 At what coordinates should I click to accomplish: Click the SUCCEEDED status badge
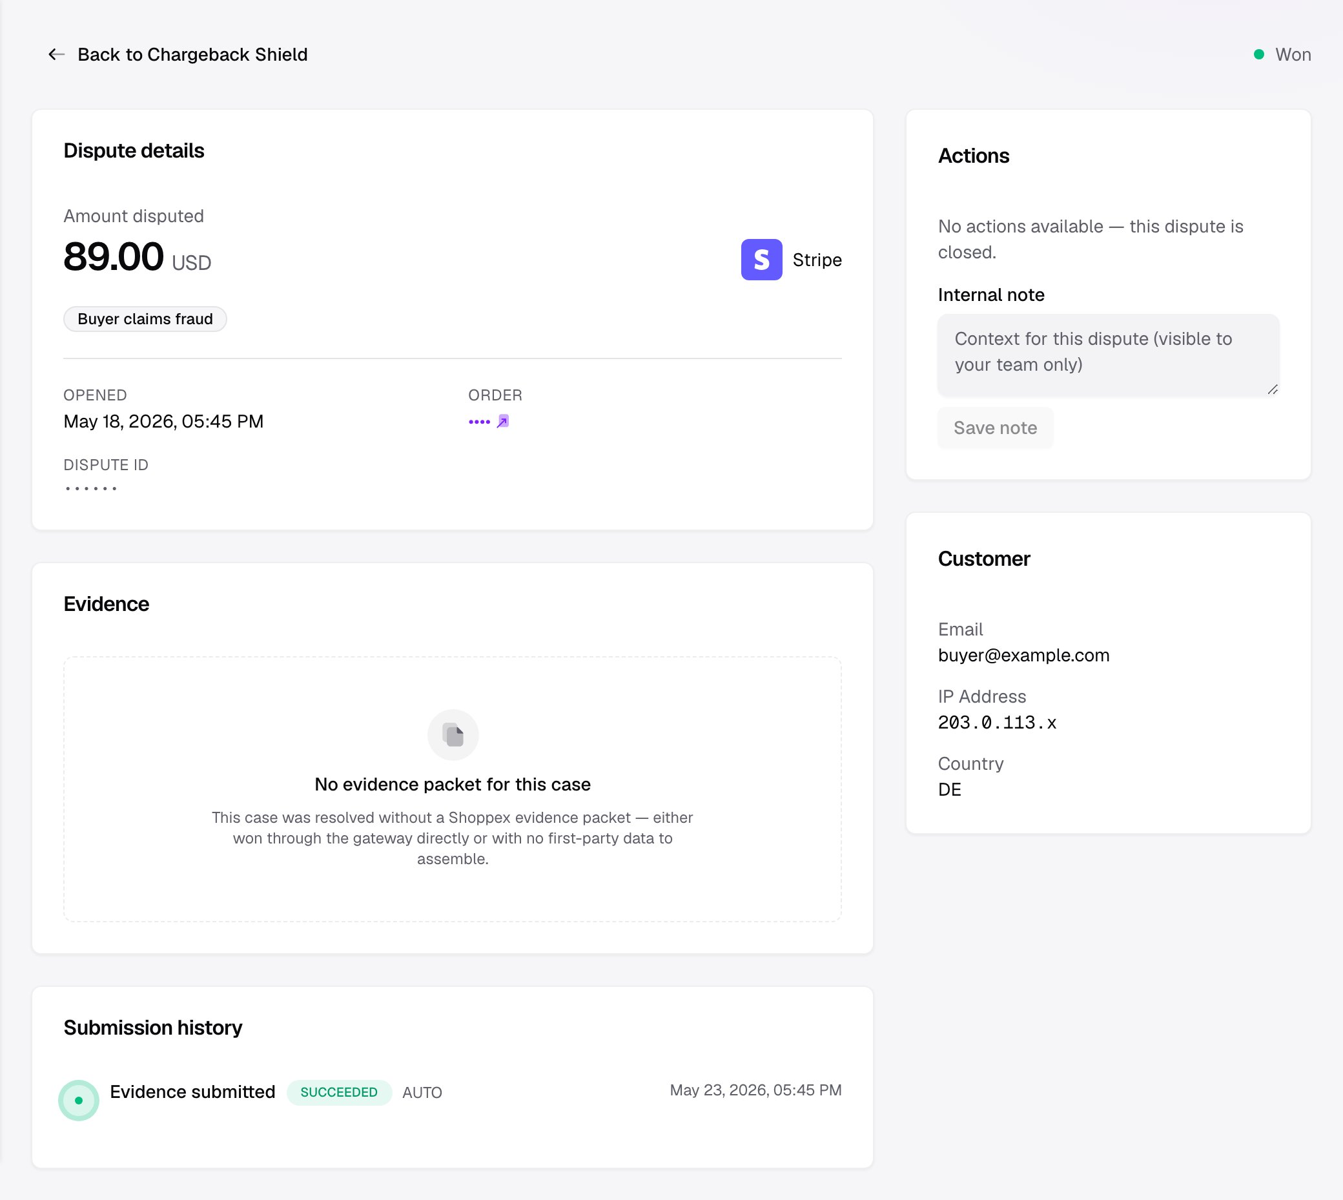[339, 1093]
